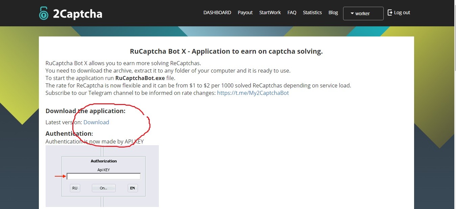Click the 2Captcha padlock logo icon
This screenshot has width=456, height=209.
(44, 13)
